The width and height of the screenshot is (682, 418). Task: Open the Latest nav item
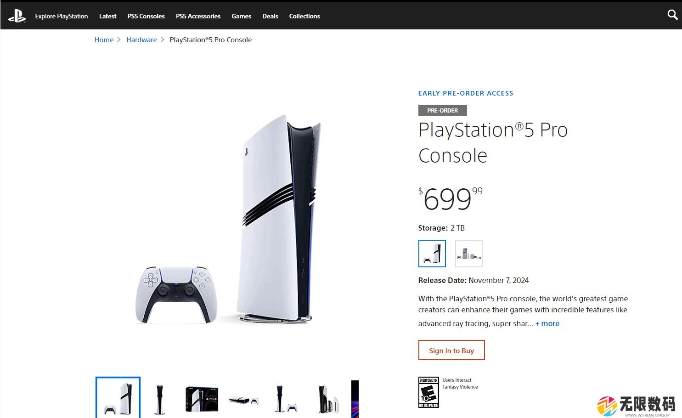coord(107,16)
